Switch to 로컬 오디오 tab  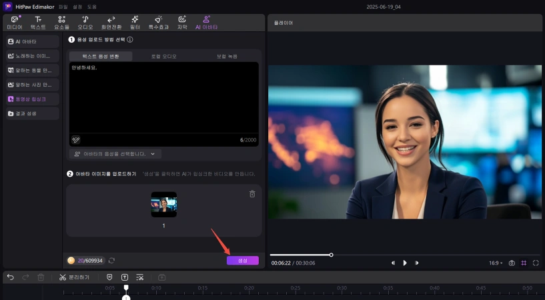point(163,56)
